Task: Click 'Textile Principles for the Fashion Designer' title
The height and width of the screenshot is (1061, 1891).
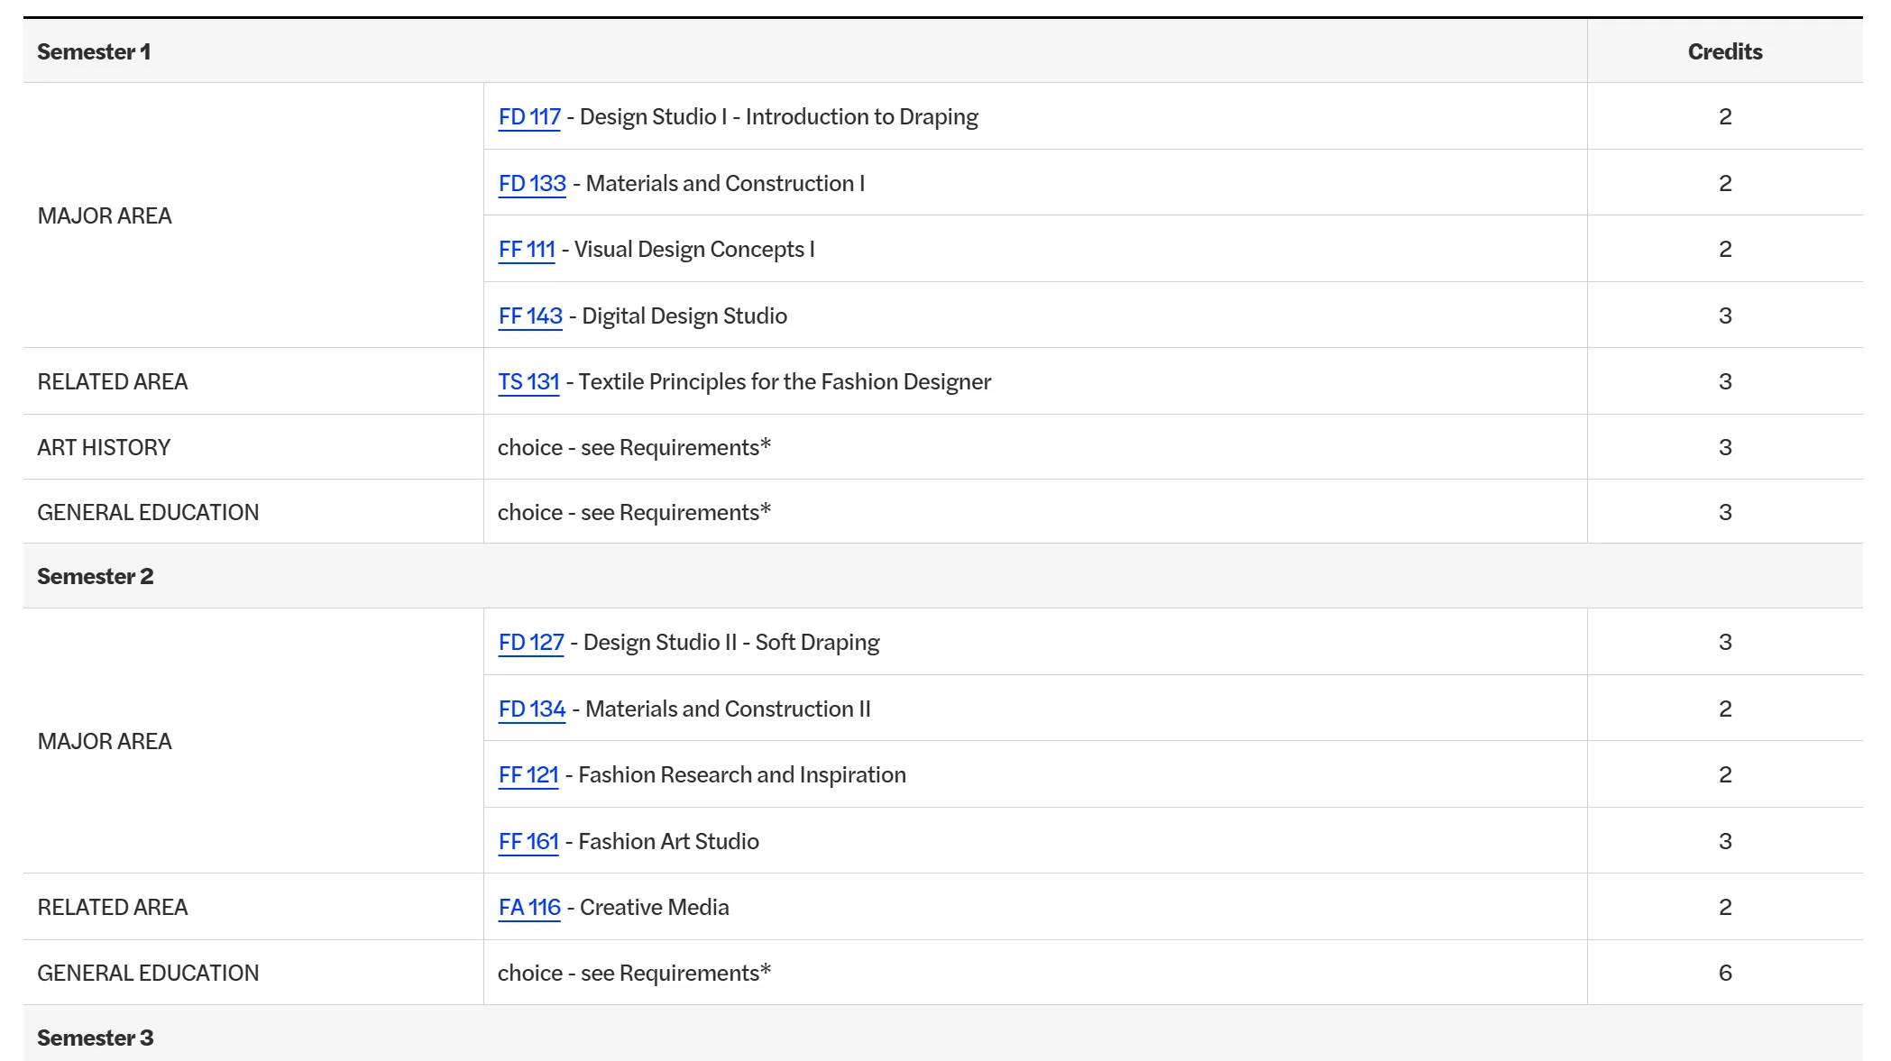Action: [785, 382]
